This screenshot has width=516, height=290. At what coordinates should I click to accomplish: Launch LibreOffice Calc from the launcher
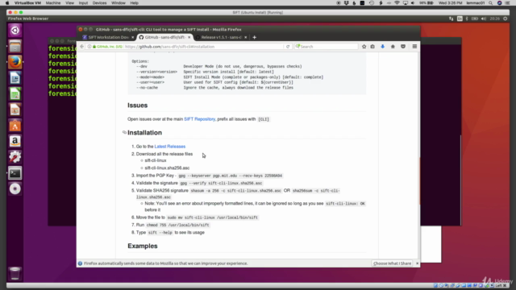[x=15, y=94]
